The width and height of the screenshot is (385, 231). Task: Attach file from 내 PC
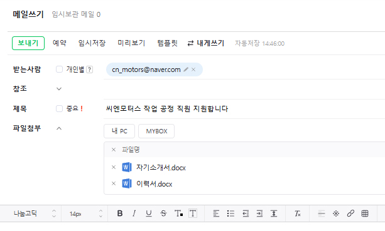pyautogui.click(x=119, y=131)
